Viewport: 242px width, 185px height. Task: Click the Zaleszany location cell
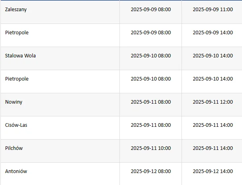click(x=16, y=10)
